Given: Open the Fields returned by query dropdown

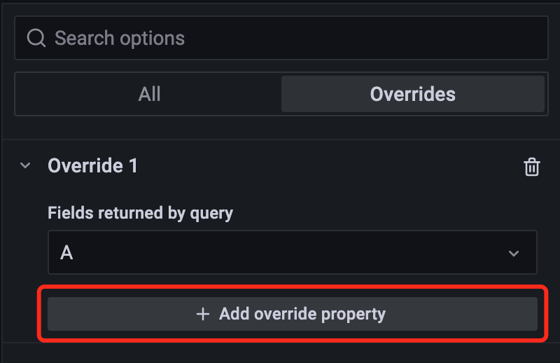Looking at the screenshot, I should click(x=292, y=252).
